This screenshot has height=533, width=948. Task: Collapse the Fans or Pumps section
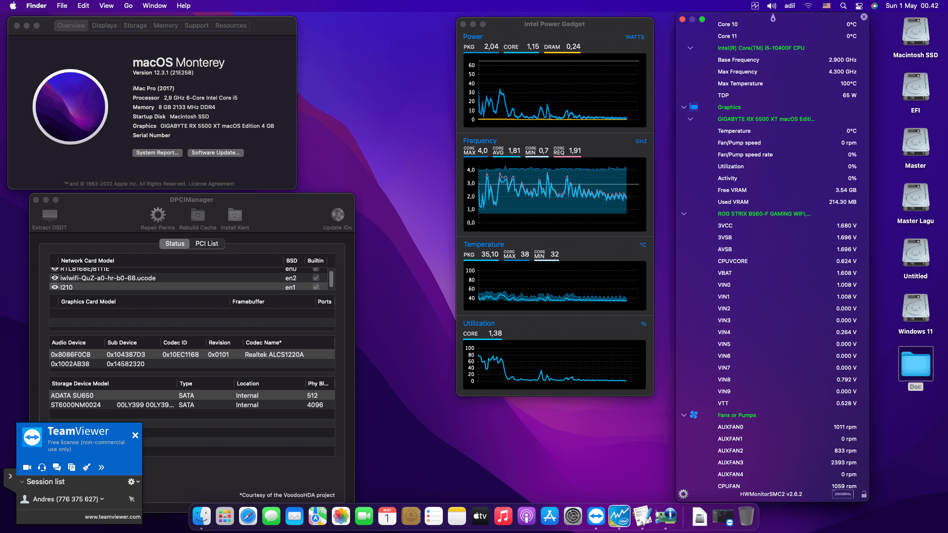pyautogui.click(x=684, y=415)
